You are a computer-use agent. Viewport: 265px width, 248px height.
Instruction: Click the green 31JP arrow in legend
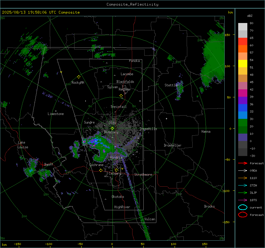(243, 193)
